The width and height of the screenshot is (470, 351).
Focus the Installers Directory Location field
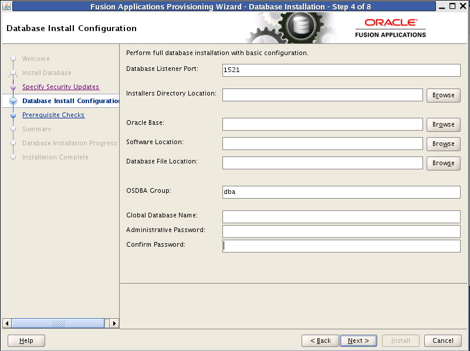pos(323,95)
